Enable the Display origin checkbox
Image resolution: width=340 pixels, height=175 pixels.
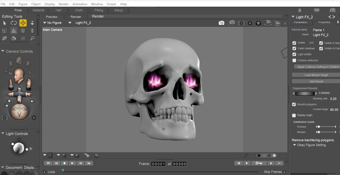pyautogui.click(x=294, y=115)
